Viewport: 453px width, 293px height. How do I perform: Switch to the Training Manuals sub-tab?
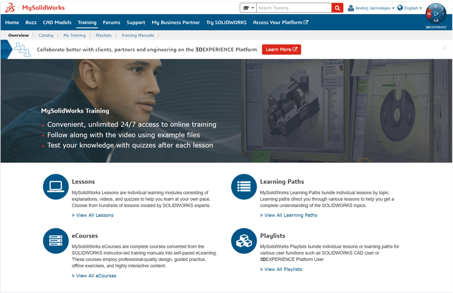coord(137,35)
